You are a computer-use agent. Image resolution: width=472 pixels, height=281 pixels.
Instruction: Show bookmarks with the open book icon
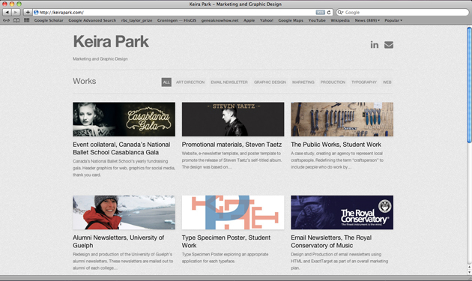(x=16, y=20)
